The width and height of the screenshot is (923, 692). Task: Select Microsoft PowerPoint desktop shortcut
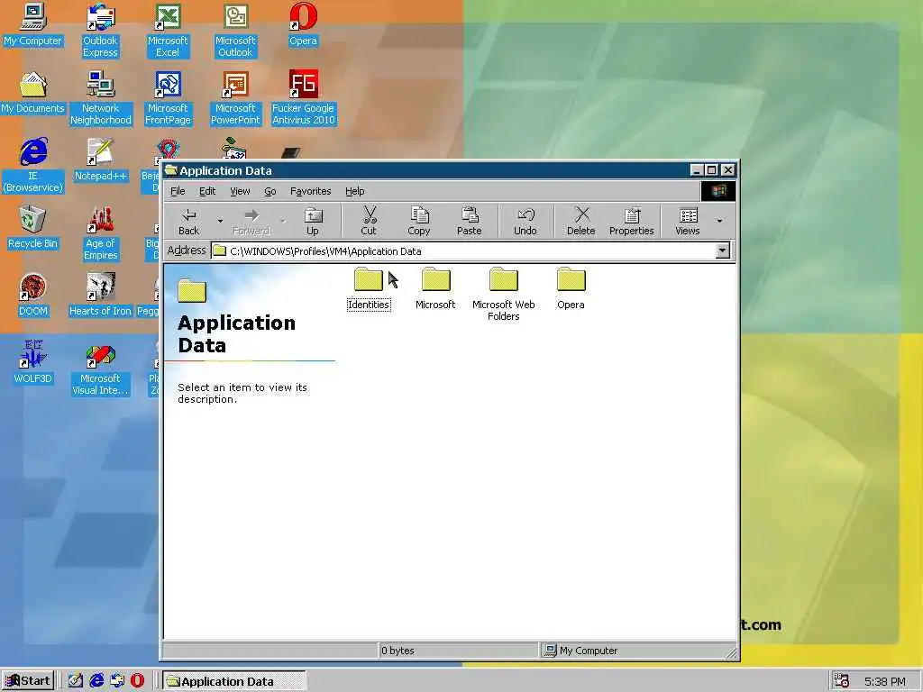(x=235, y=98)
